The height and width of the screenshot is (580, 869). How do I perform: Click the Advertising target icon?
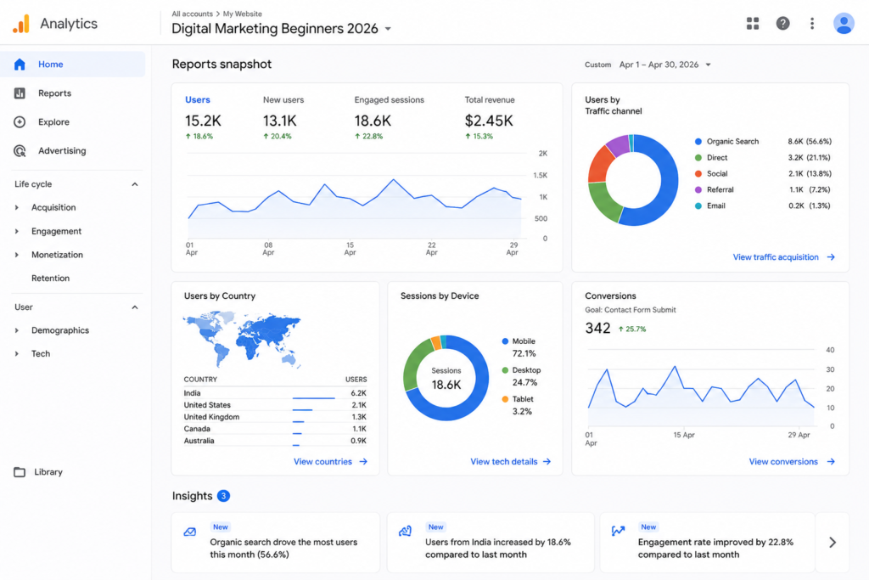20,151
